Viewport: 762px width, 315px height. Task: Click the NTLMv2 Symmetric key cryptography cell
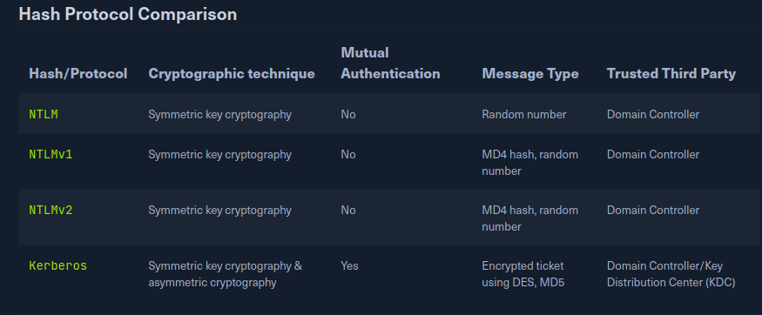pyautogui.click(x=219, y=211)
